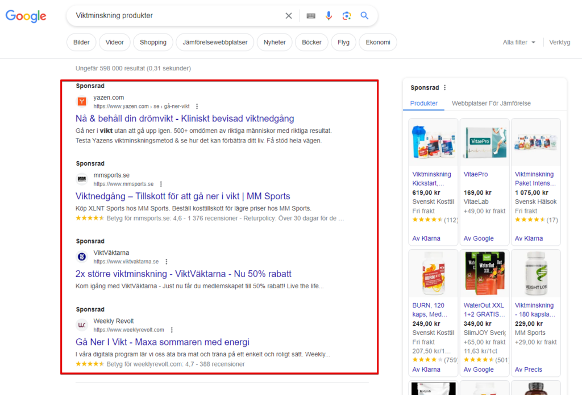Switch to Webbplatser För Jämförelse tab

(x=491, y=103)
